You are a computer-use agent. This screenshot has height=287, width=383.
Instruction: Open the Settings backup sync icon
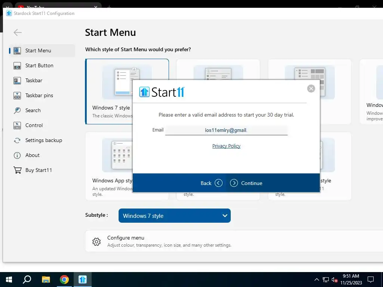pos(17,141)
